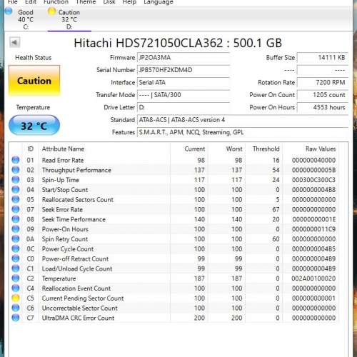Open the File menu
357x357 pixels.
click(x=12, y=2)
